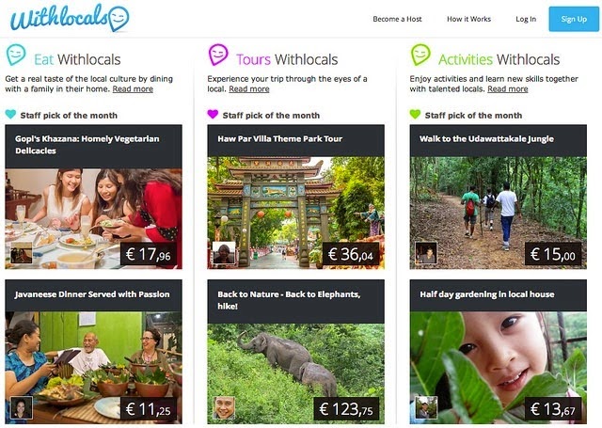Open Become a Host page

click(397, 19)
